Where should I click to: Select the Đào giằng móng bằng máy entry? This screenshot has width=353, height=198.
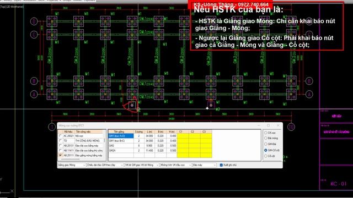(x=89, y=155)
